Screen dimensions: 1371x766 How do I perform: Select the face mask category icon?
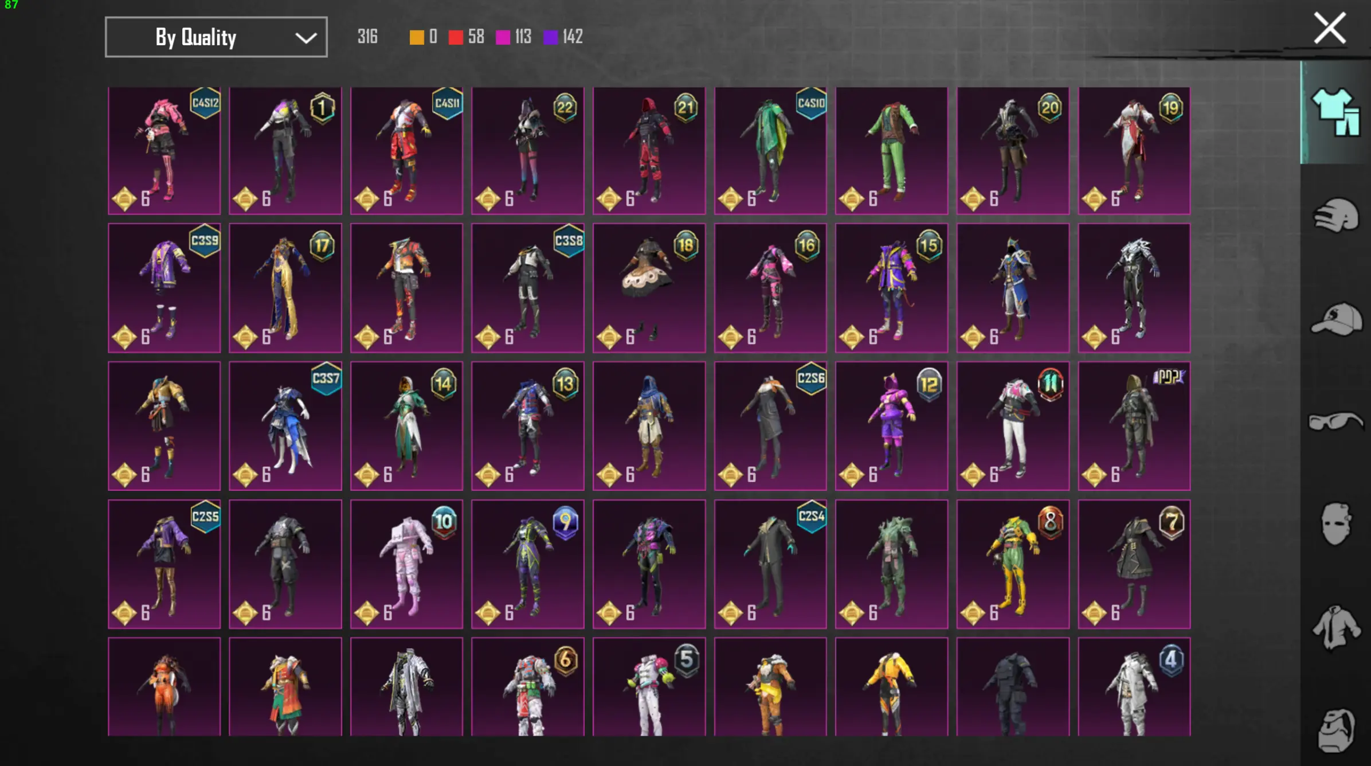(x=1335, y=523)
